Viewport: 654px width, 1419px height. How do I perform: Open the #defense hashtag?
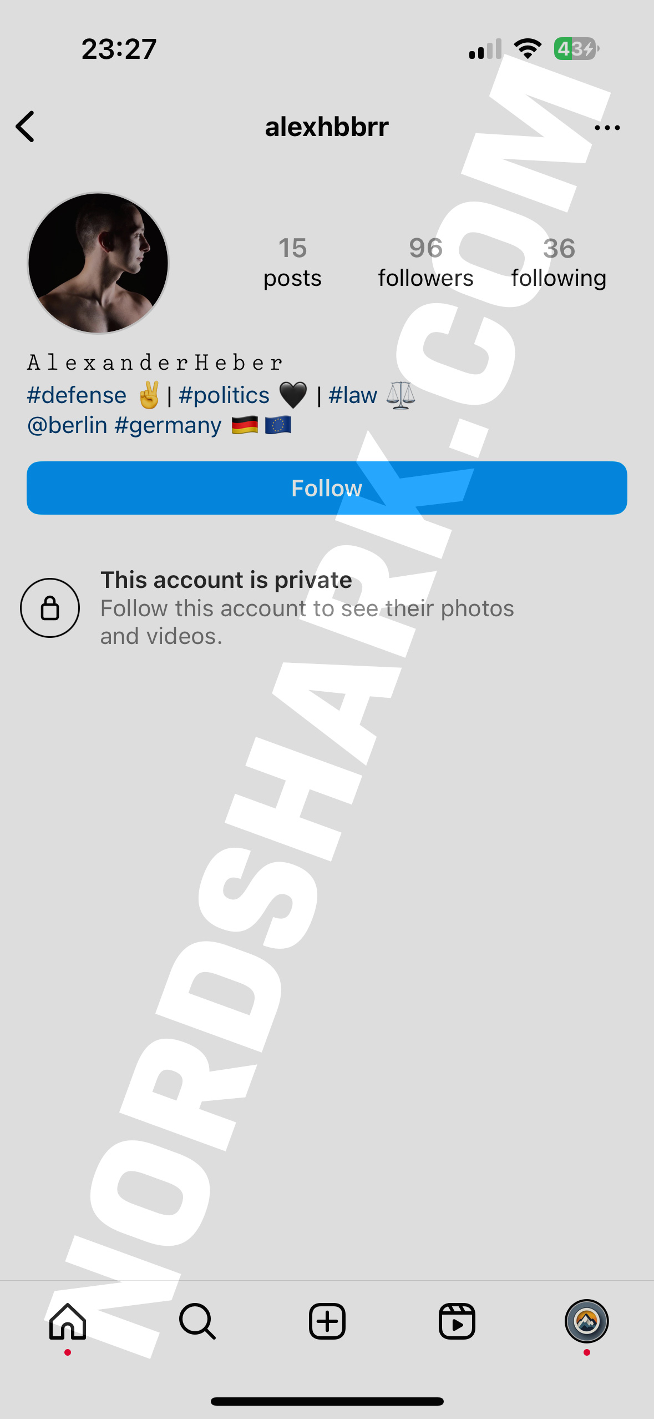(x=77, y=395)
